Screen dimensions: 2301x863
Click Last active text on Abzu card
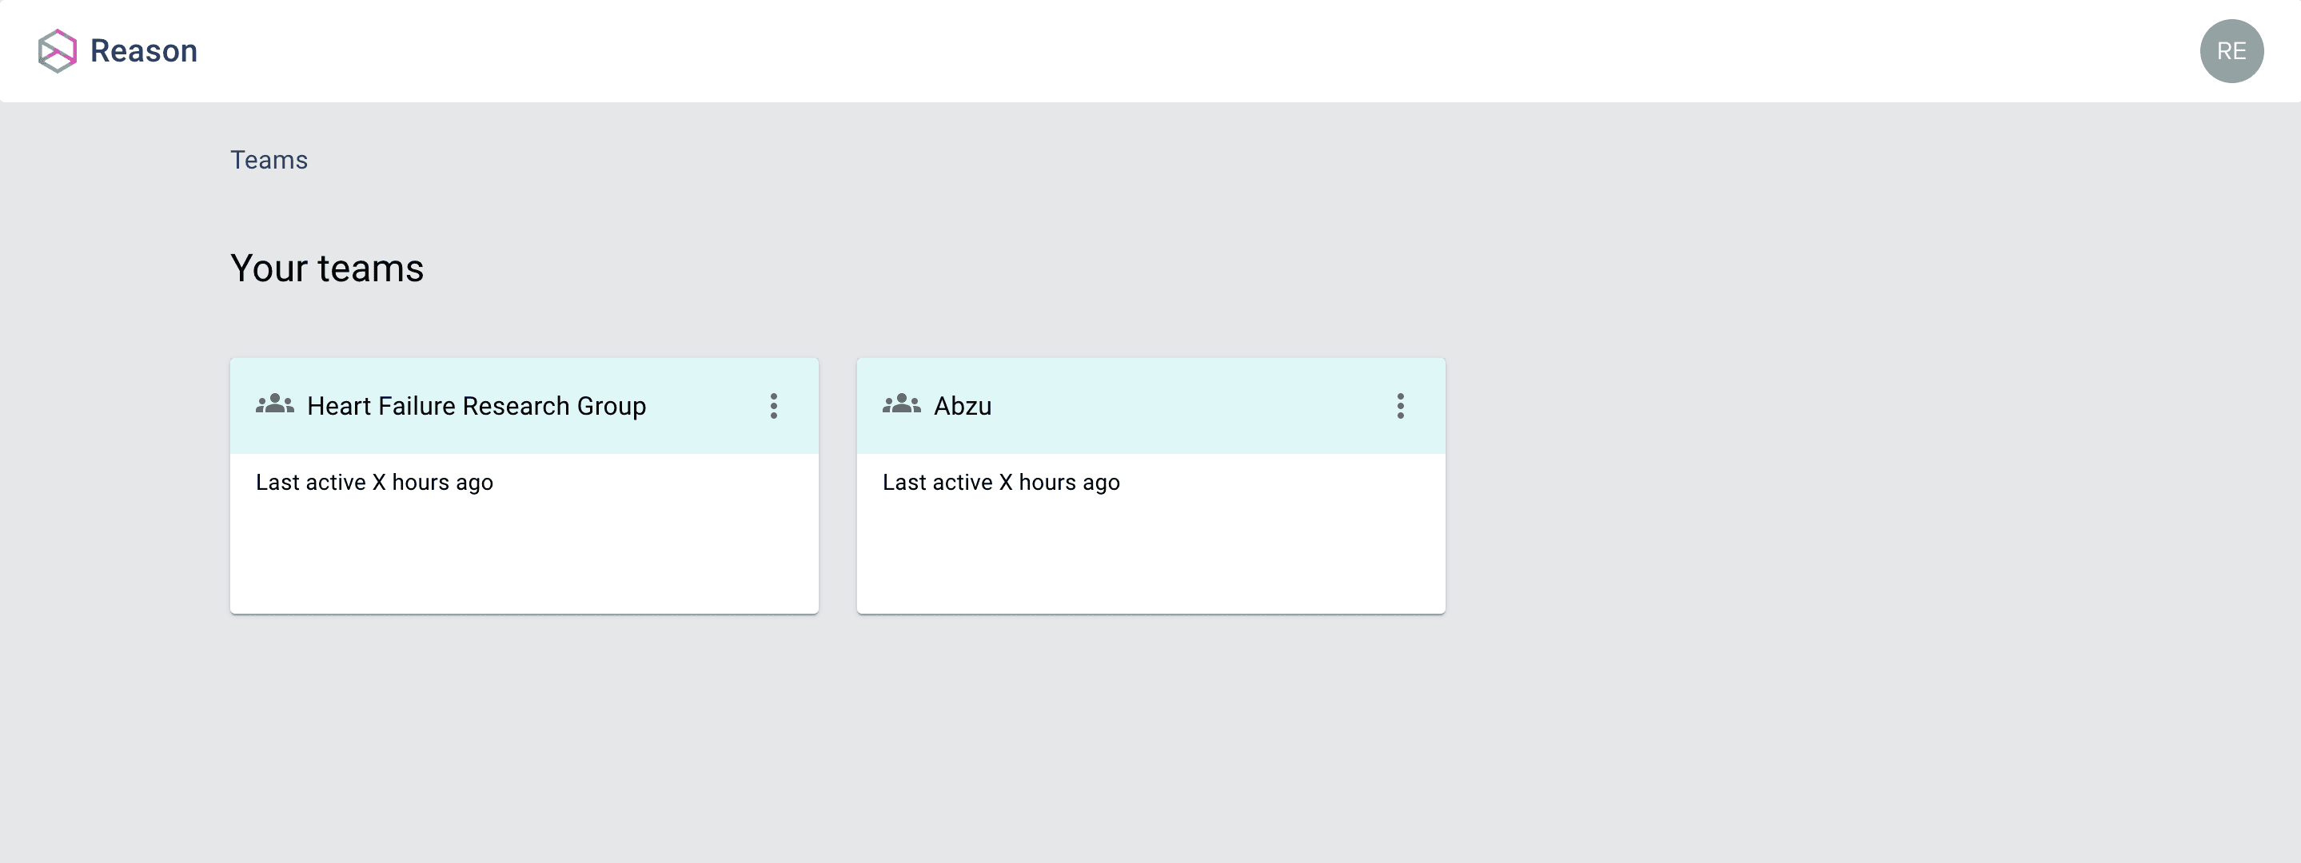[1001, 482]
